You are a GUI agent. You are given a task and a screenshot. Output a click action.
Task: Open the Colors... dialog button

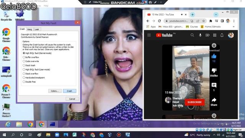point(55,91)
